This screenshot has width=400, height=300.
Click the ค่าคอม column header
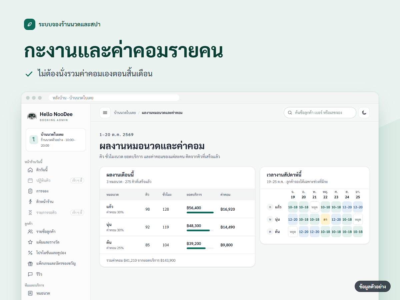pyautogui.click(x=225, y=194)
